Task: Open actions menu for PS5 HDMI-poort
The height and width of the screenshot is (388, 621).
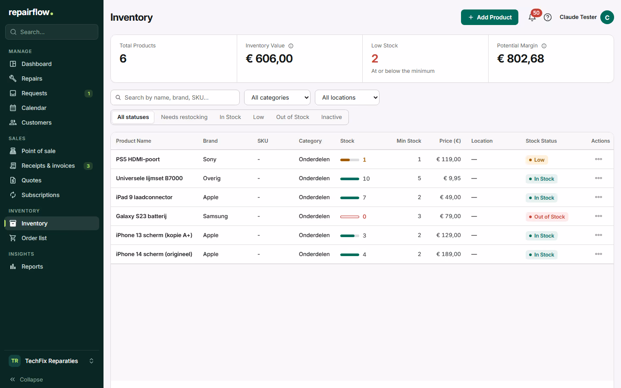Action: (599, 159)
